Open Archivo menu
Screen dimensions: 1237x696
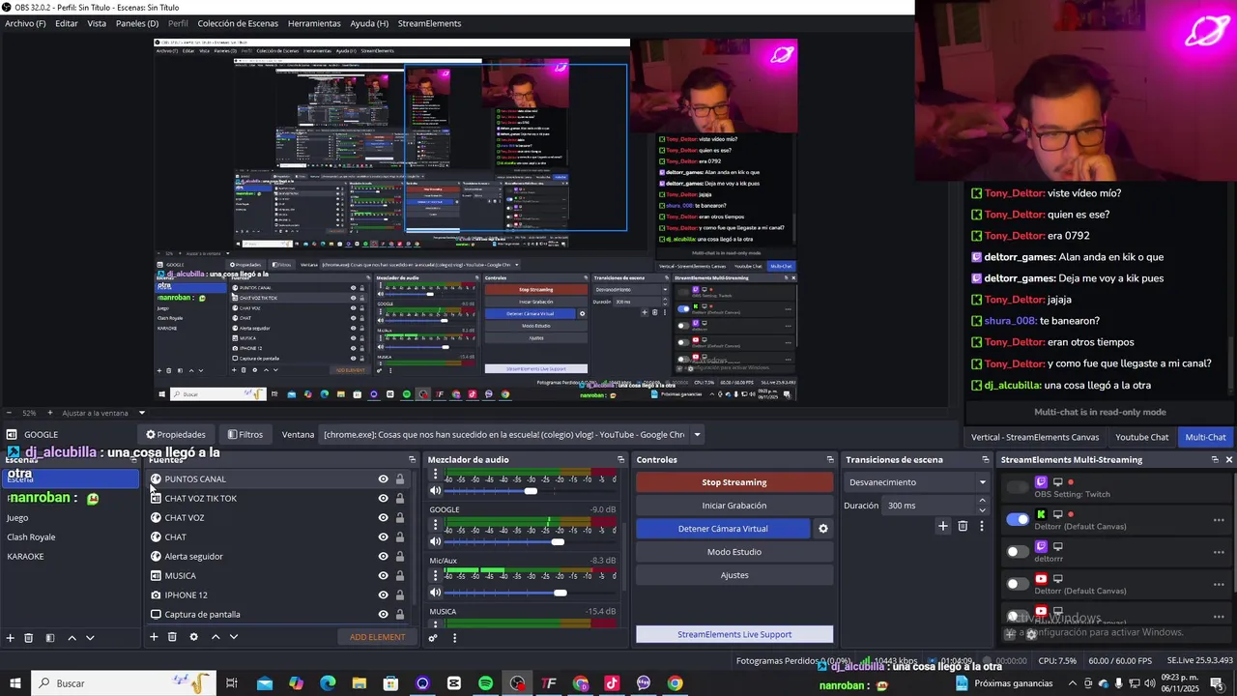(25, 23)
